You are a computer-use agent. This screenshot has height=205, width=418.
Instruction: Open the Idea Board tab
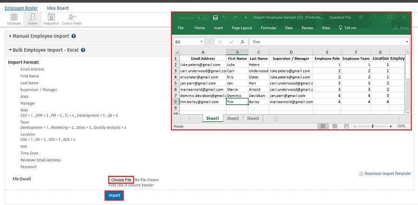coord(58,8)
